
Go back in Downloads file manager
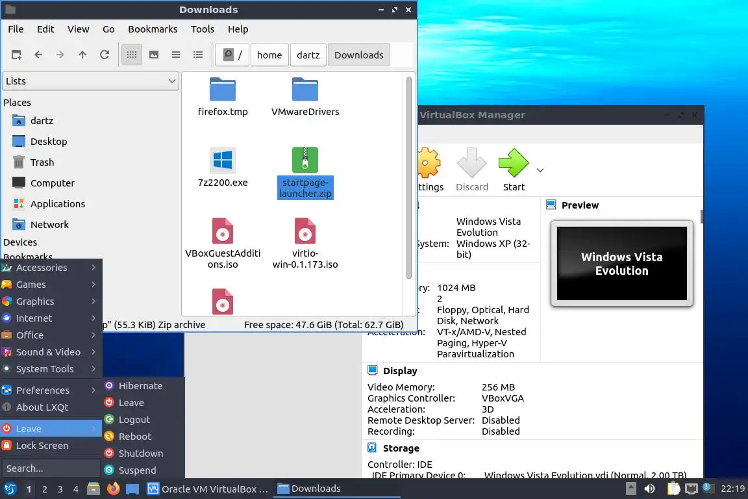click(39, 55)
